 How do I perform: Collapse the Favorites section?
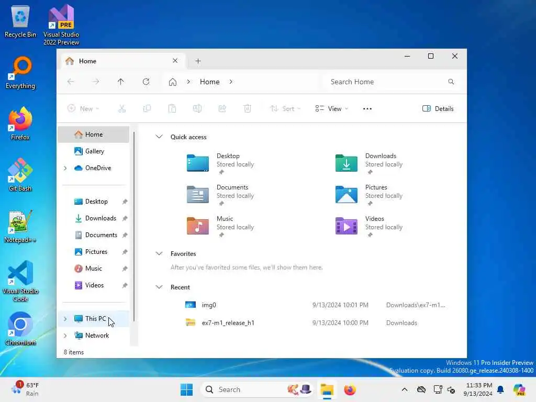point(159,254)
